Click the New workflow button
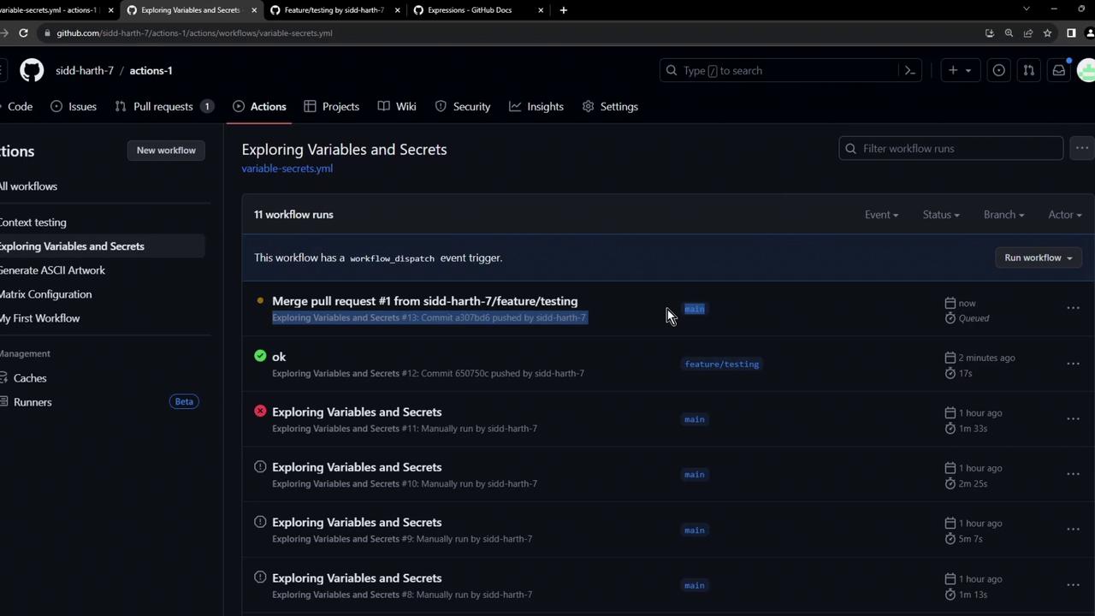The width and height of the screenshot is (1095, 616). [x=166, y=150]
